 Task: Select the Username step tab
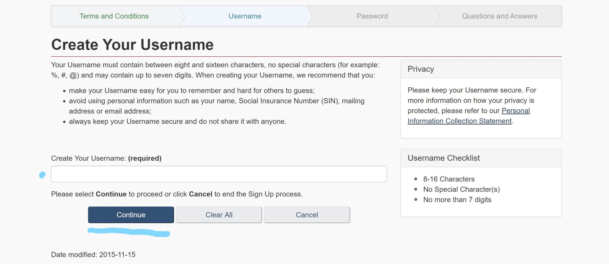pos(245,16)
